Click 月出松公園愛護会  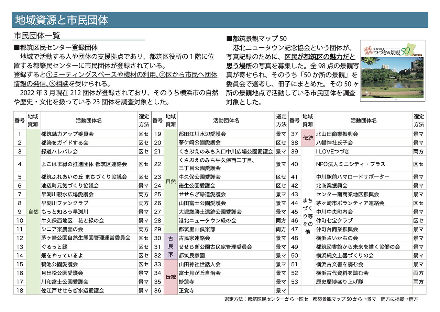pos(62,273)
